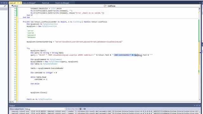This screenshot has width=203, height=114.
Task: Click the End While line
Action: tap(35, 84)
